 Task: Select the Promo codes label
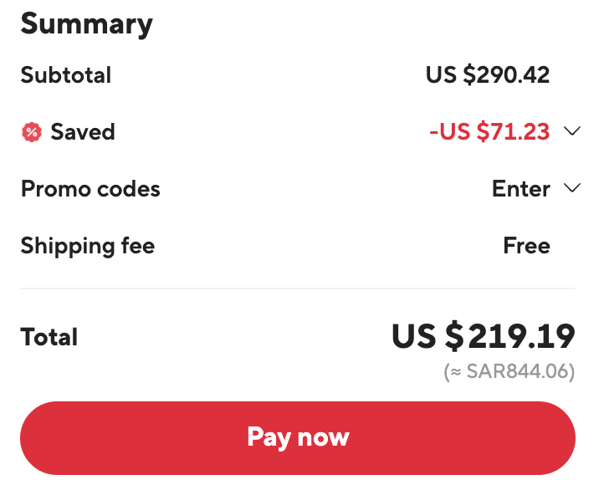coord(90,189)
